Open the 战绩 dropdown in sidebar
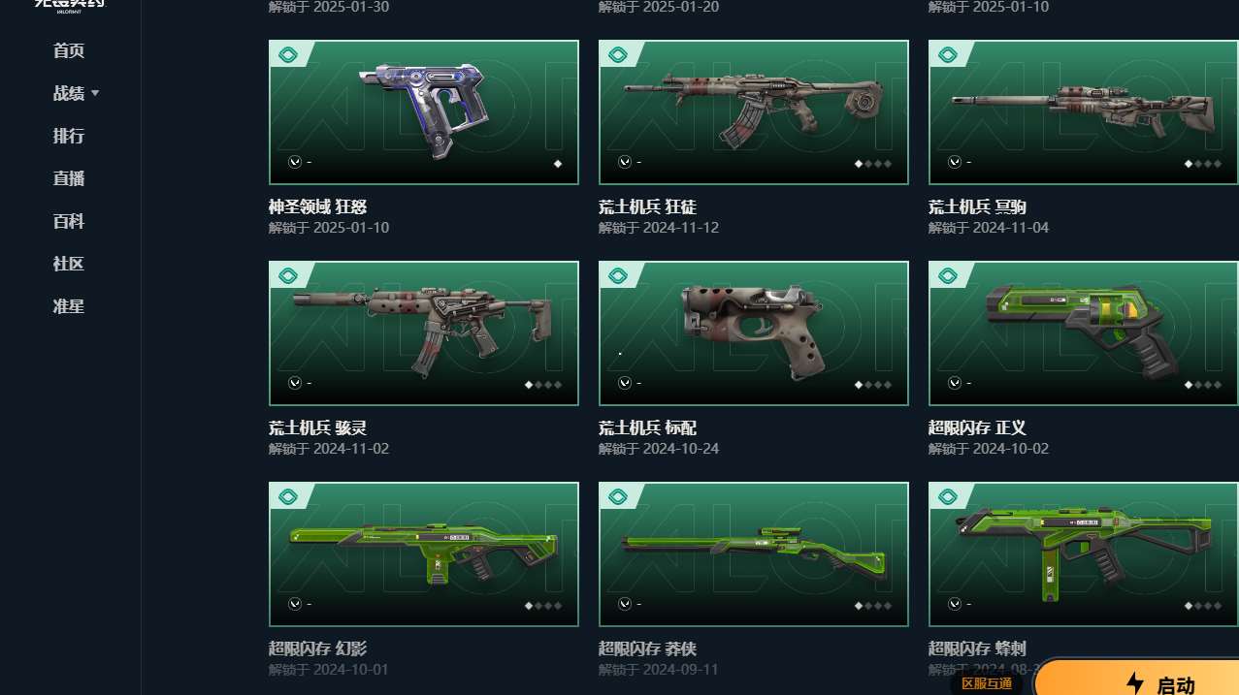The height and width of the screenshot is (695, 1239). pyautogui.click(x=76, y=93)
